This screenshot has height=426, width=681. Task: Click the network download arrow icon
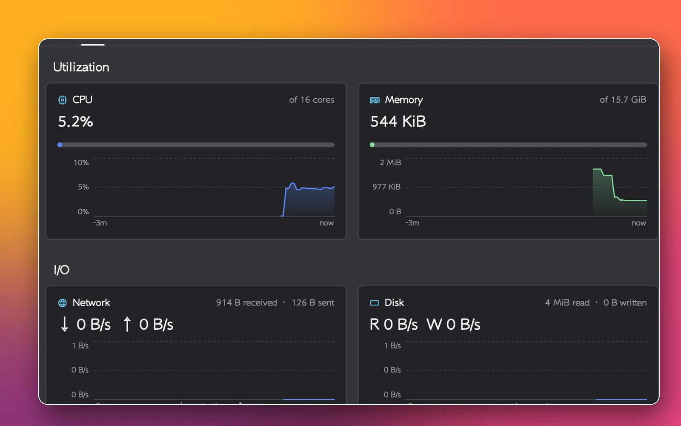click(x=64, y=324)
